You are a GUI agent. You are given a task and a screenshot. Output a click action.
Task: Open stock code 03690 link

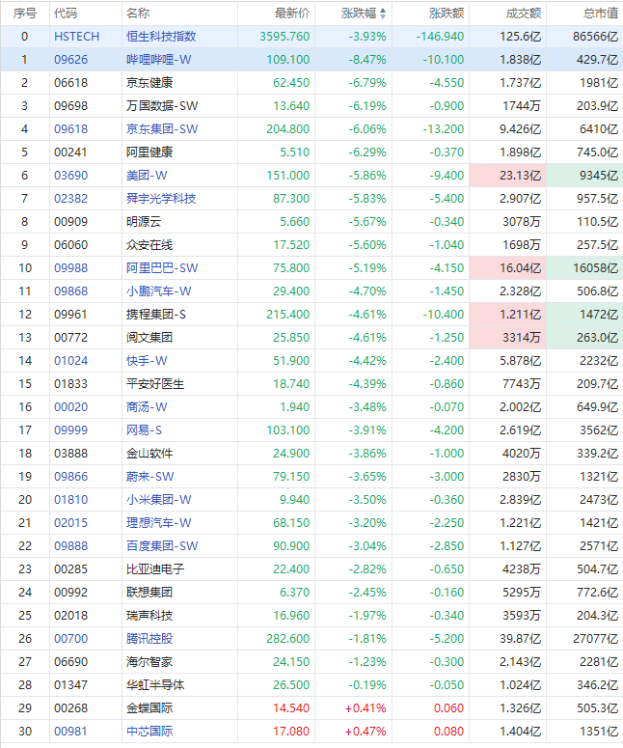click(x=71, y=176)
